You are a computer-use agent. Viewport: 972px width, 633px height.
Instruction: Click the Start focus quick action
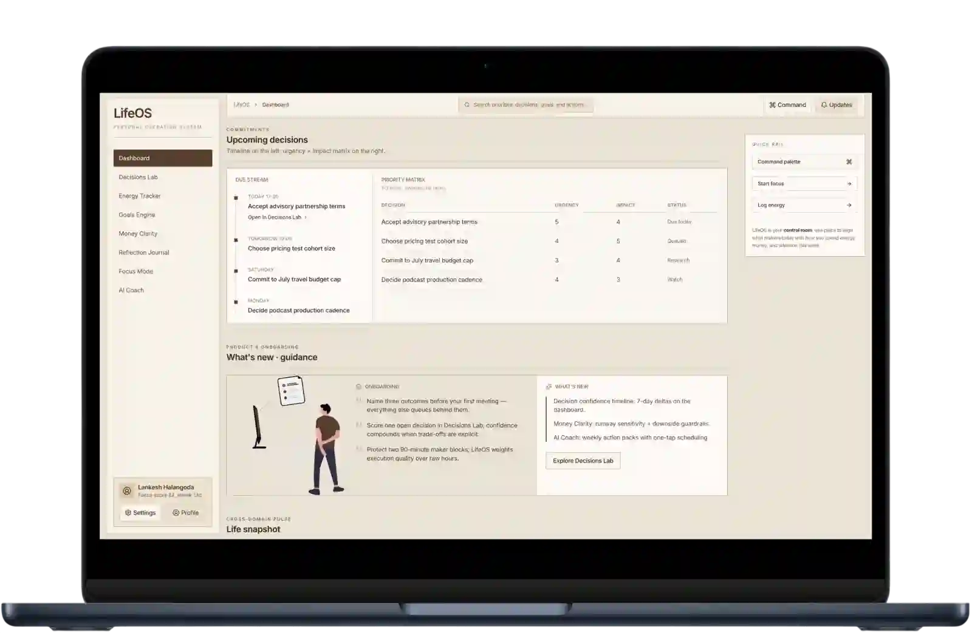tap(804, 183)
